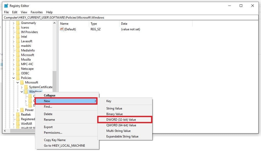
Task: Expand the SystemCertificates key arrow
Action: (22, 87)
